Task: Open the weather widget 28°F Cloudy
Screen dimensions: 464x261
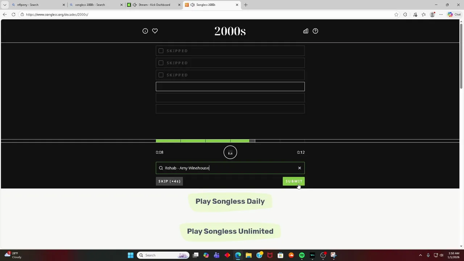Action: pos(13,255)
